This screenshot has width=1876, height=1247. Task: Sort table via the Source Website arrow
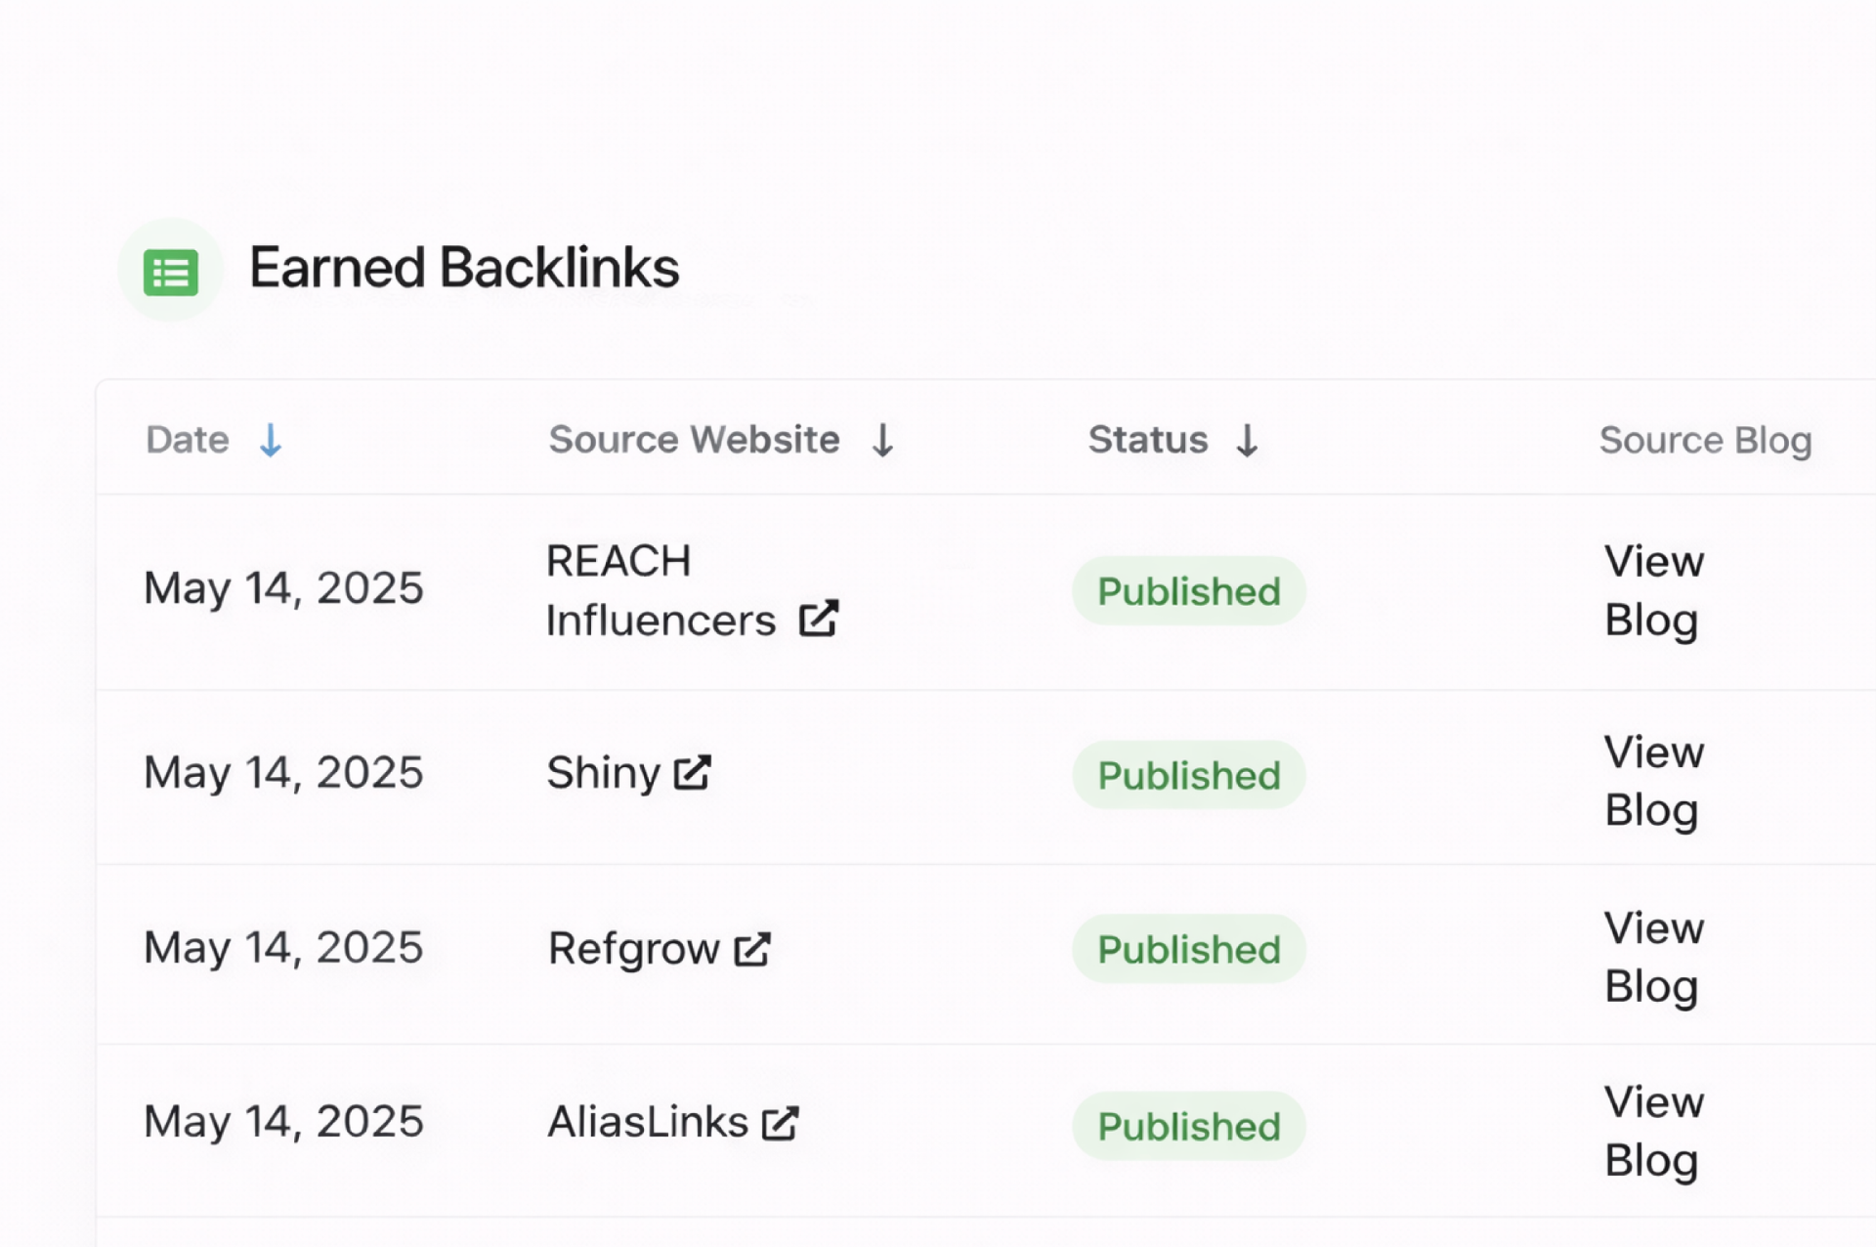pyautogui.click(x=882, y=441)
